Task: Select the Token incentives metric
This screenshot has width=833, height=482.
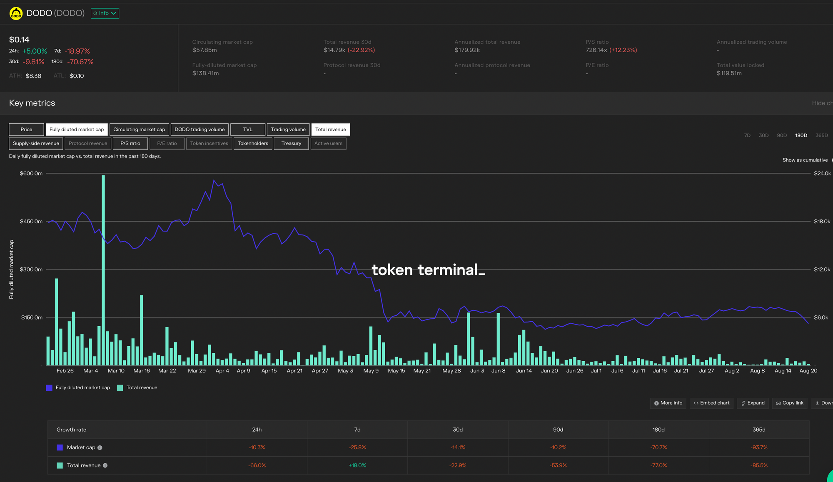Action: (x=209, y=143)
